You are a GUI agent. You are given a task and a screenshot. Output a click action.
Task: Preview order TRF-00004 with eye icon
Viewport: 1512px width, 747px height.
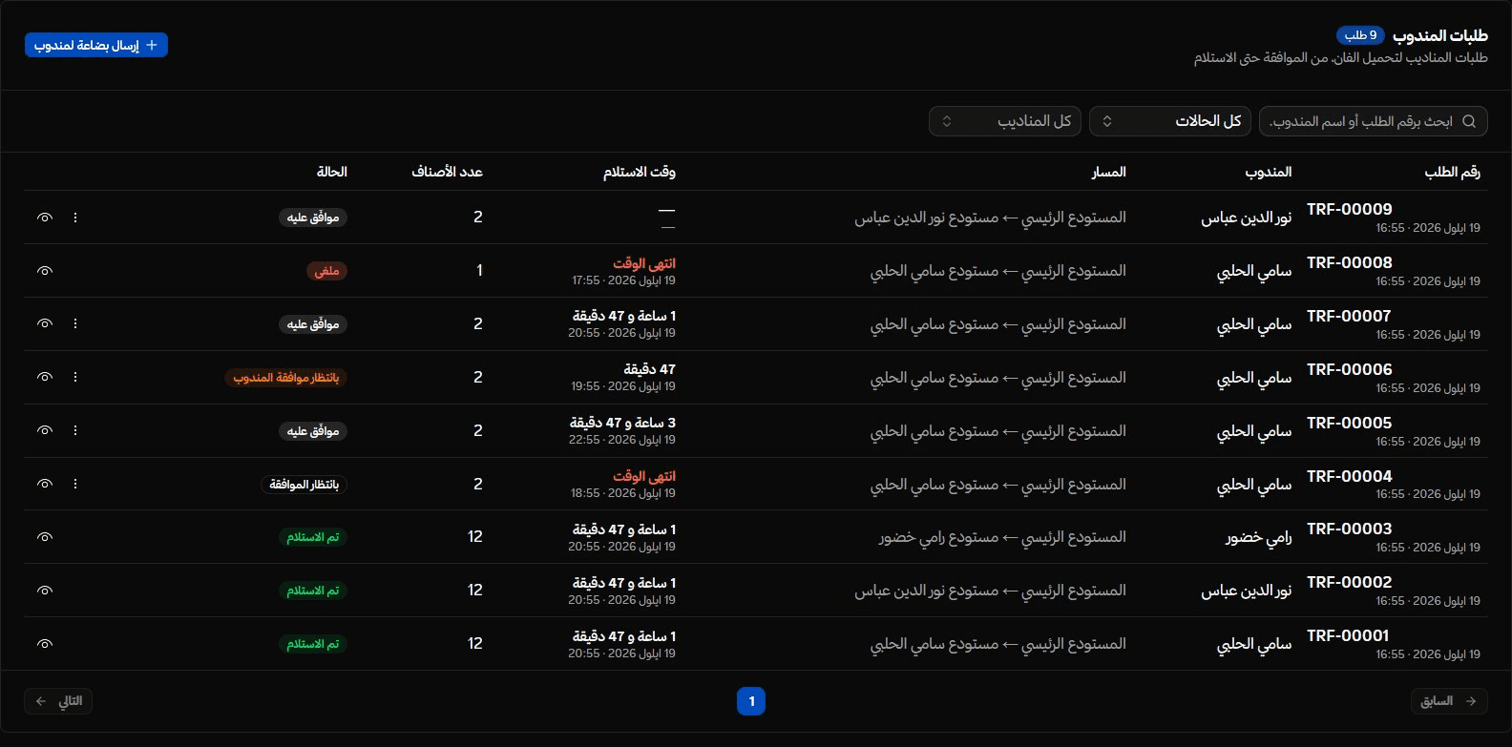[x=44, y=484]
